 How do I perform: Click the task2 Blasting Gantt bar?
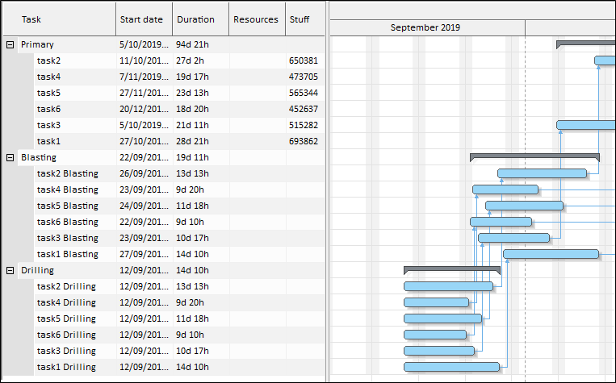543,173
